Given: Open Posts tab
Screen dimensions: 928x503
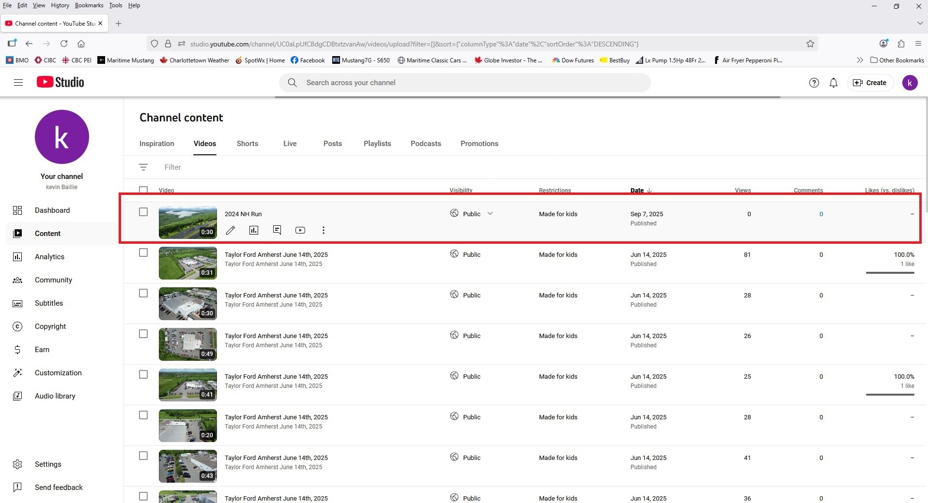Looking at the screenshot, I should (332, 144).
